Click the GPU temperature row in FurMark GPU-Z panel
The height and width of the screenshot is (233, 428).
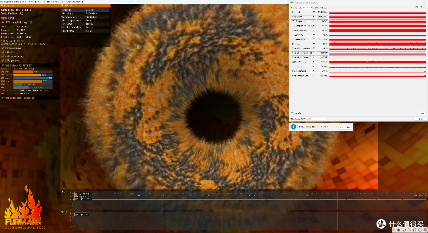click(x=85, y=21)
